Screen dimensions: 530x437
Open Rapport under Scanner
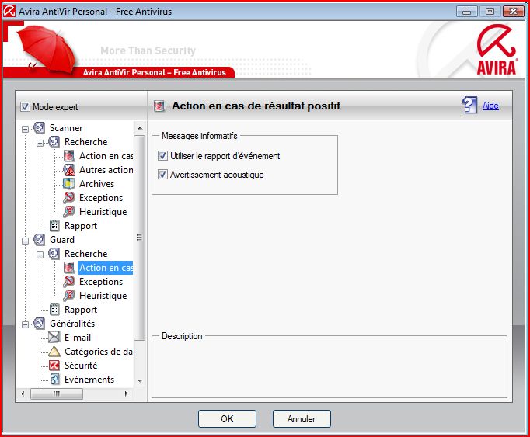(81, 226)
